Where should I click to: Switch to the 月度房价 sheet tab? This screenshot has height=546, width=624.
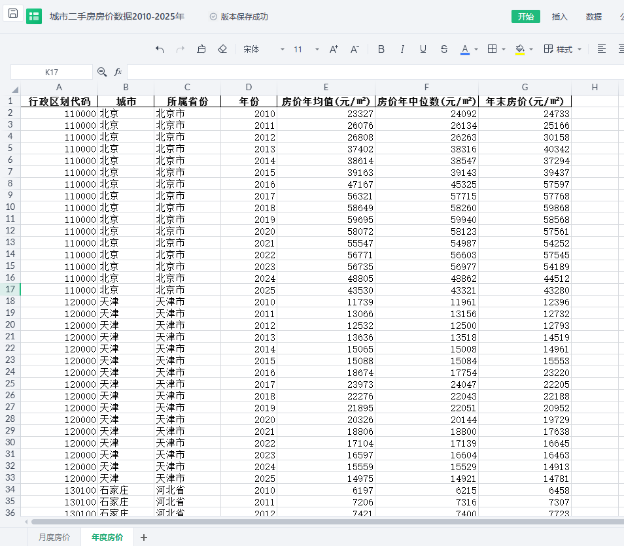tap(54, 537)
